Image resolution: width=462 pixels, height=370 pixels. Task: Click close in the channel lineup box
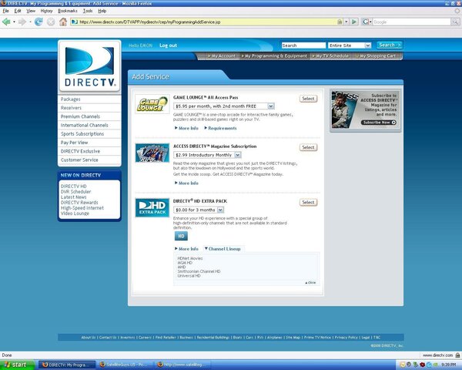310,283
